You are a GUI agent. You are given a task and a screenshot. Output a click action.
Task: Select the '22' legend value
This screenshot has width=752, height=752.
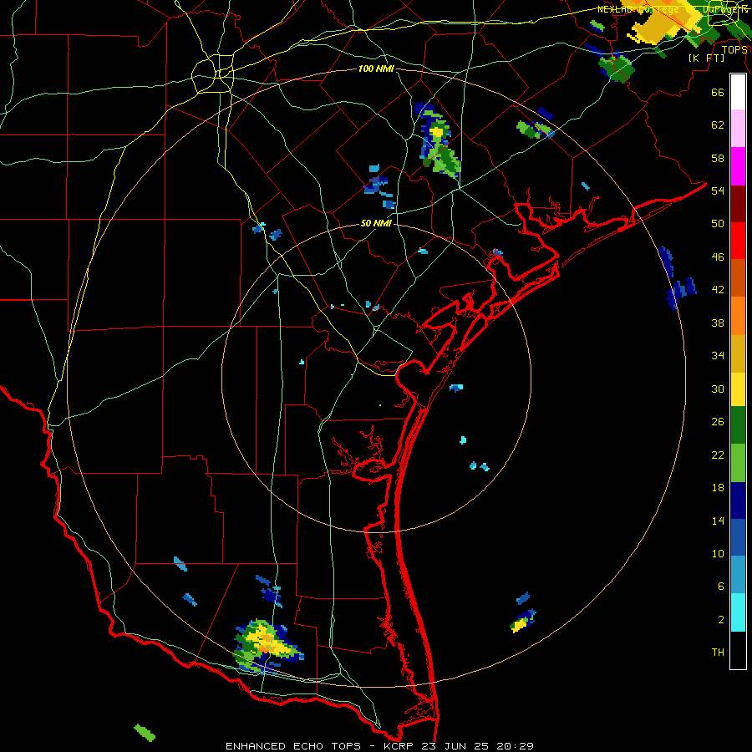(x=718, y=455)
